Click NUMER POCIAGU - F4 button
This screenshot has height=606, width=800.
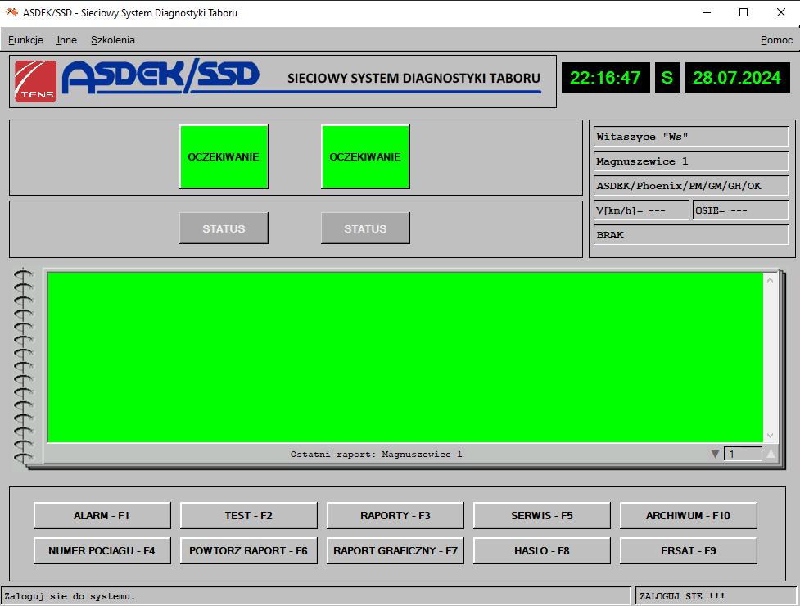[102, 551]
